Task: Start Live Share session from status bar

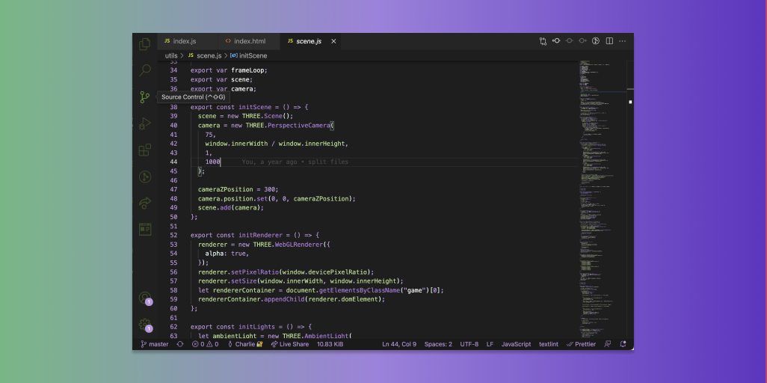Action: tap(290, 344)
